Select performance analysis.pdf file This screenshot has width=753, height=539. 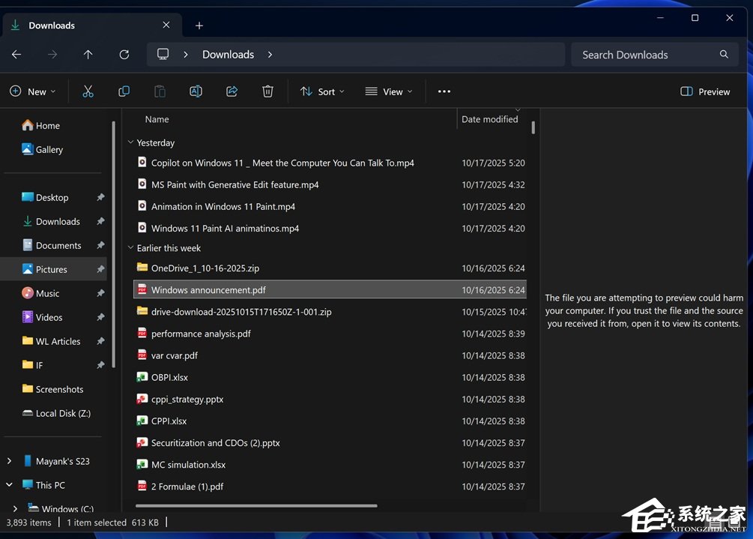click(201, 334)
